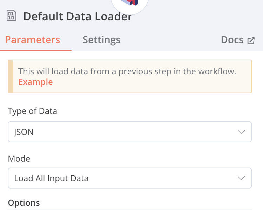Switch to the Parameters tab
Image resolution: width=263 pixels, height=218 pixels.
click(x=33, y=40)
